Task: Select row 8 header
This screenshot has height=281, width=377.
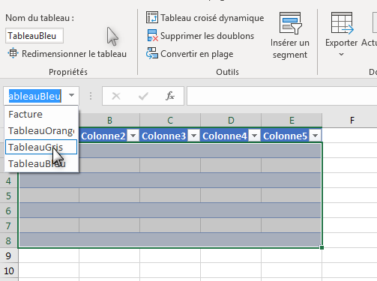Action: [8, 241]
